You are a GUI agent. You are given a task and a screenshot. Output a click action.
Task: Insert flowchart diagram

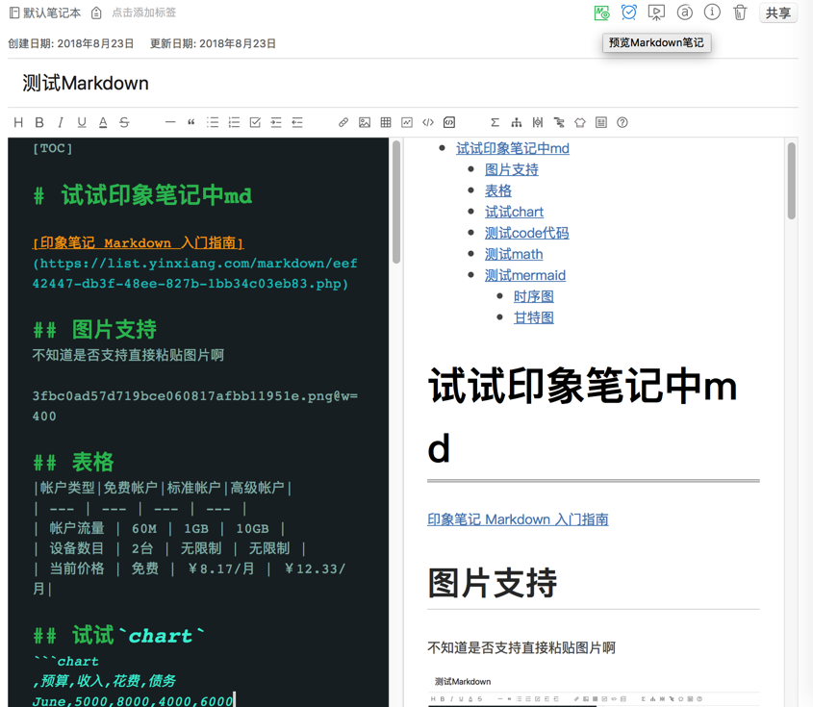[x=517, y=122]
